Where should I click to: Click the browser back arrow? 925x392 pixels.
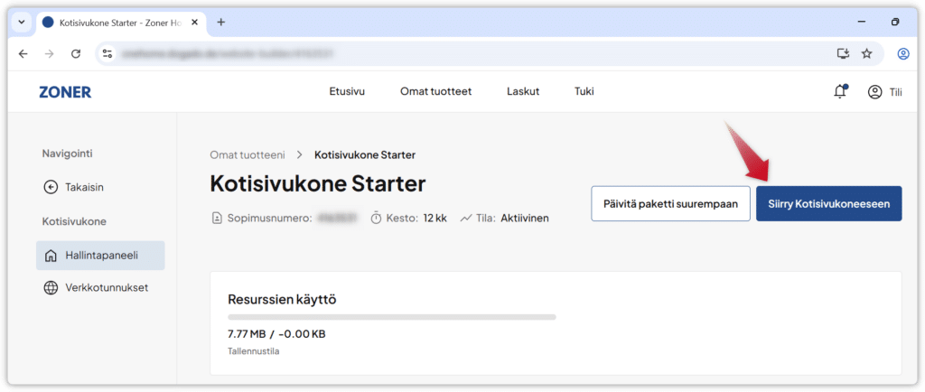click(x=23, y=53)
